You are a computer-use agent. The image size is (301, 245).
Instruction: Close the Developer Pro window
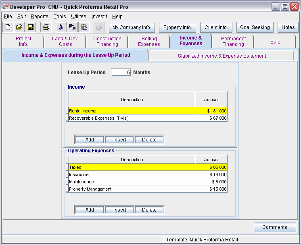click(x=294, y=7)
